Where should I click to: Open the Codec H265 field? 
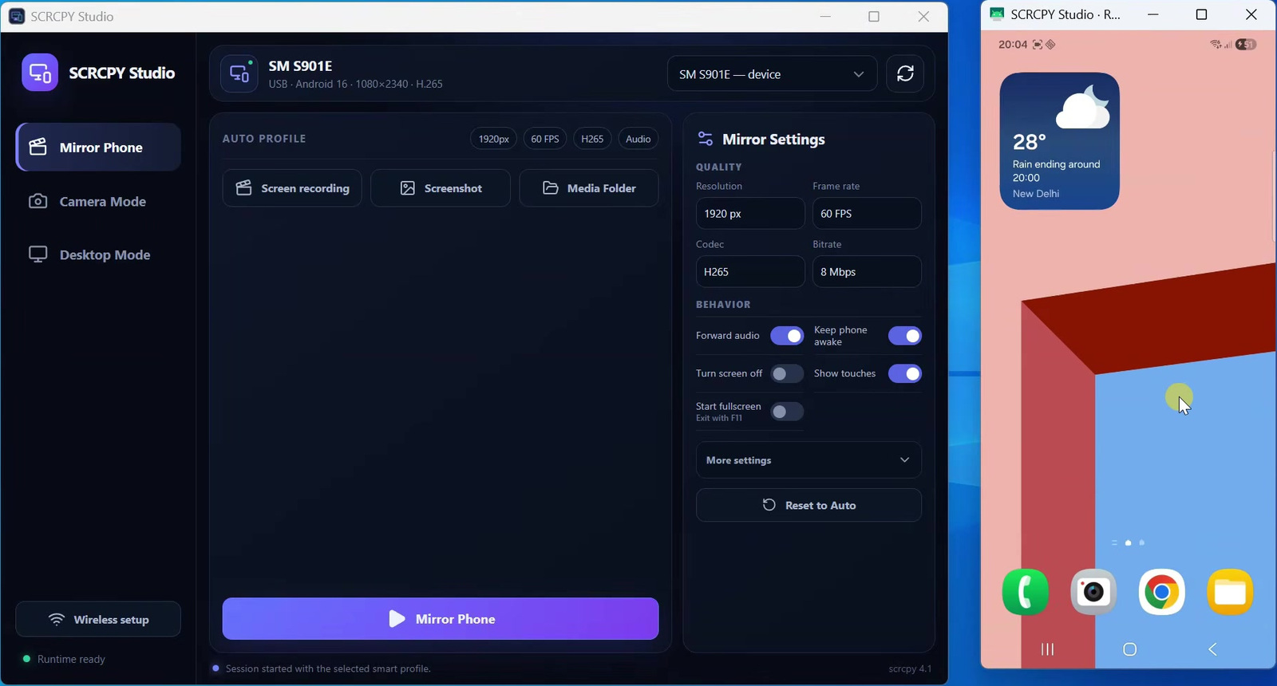[750, 272]
